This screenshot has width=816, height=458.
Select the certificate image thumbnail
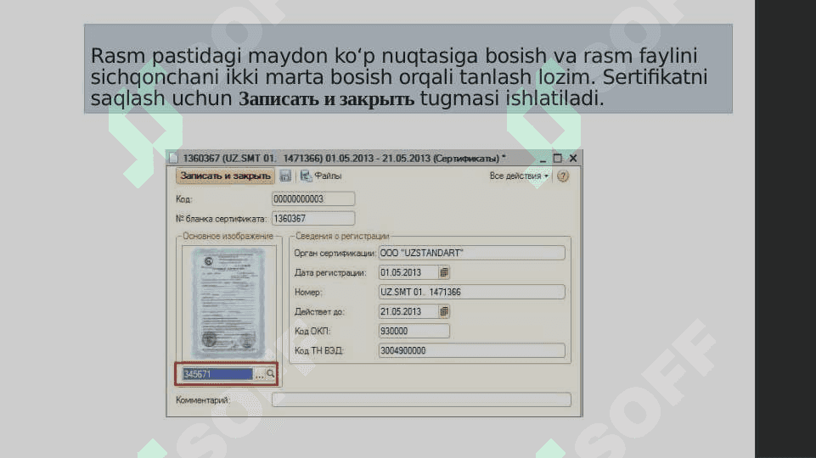coord(228,304)
